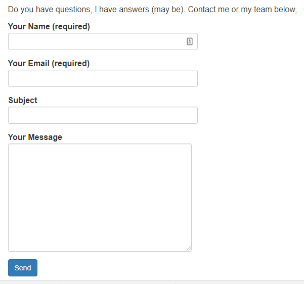The height and width of the screenshot is (284, 304).
Task: Click into the Your Email input
Action: [103, 78]
